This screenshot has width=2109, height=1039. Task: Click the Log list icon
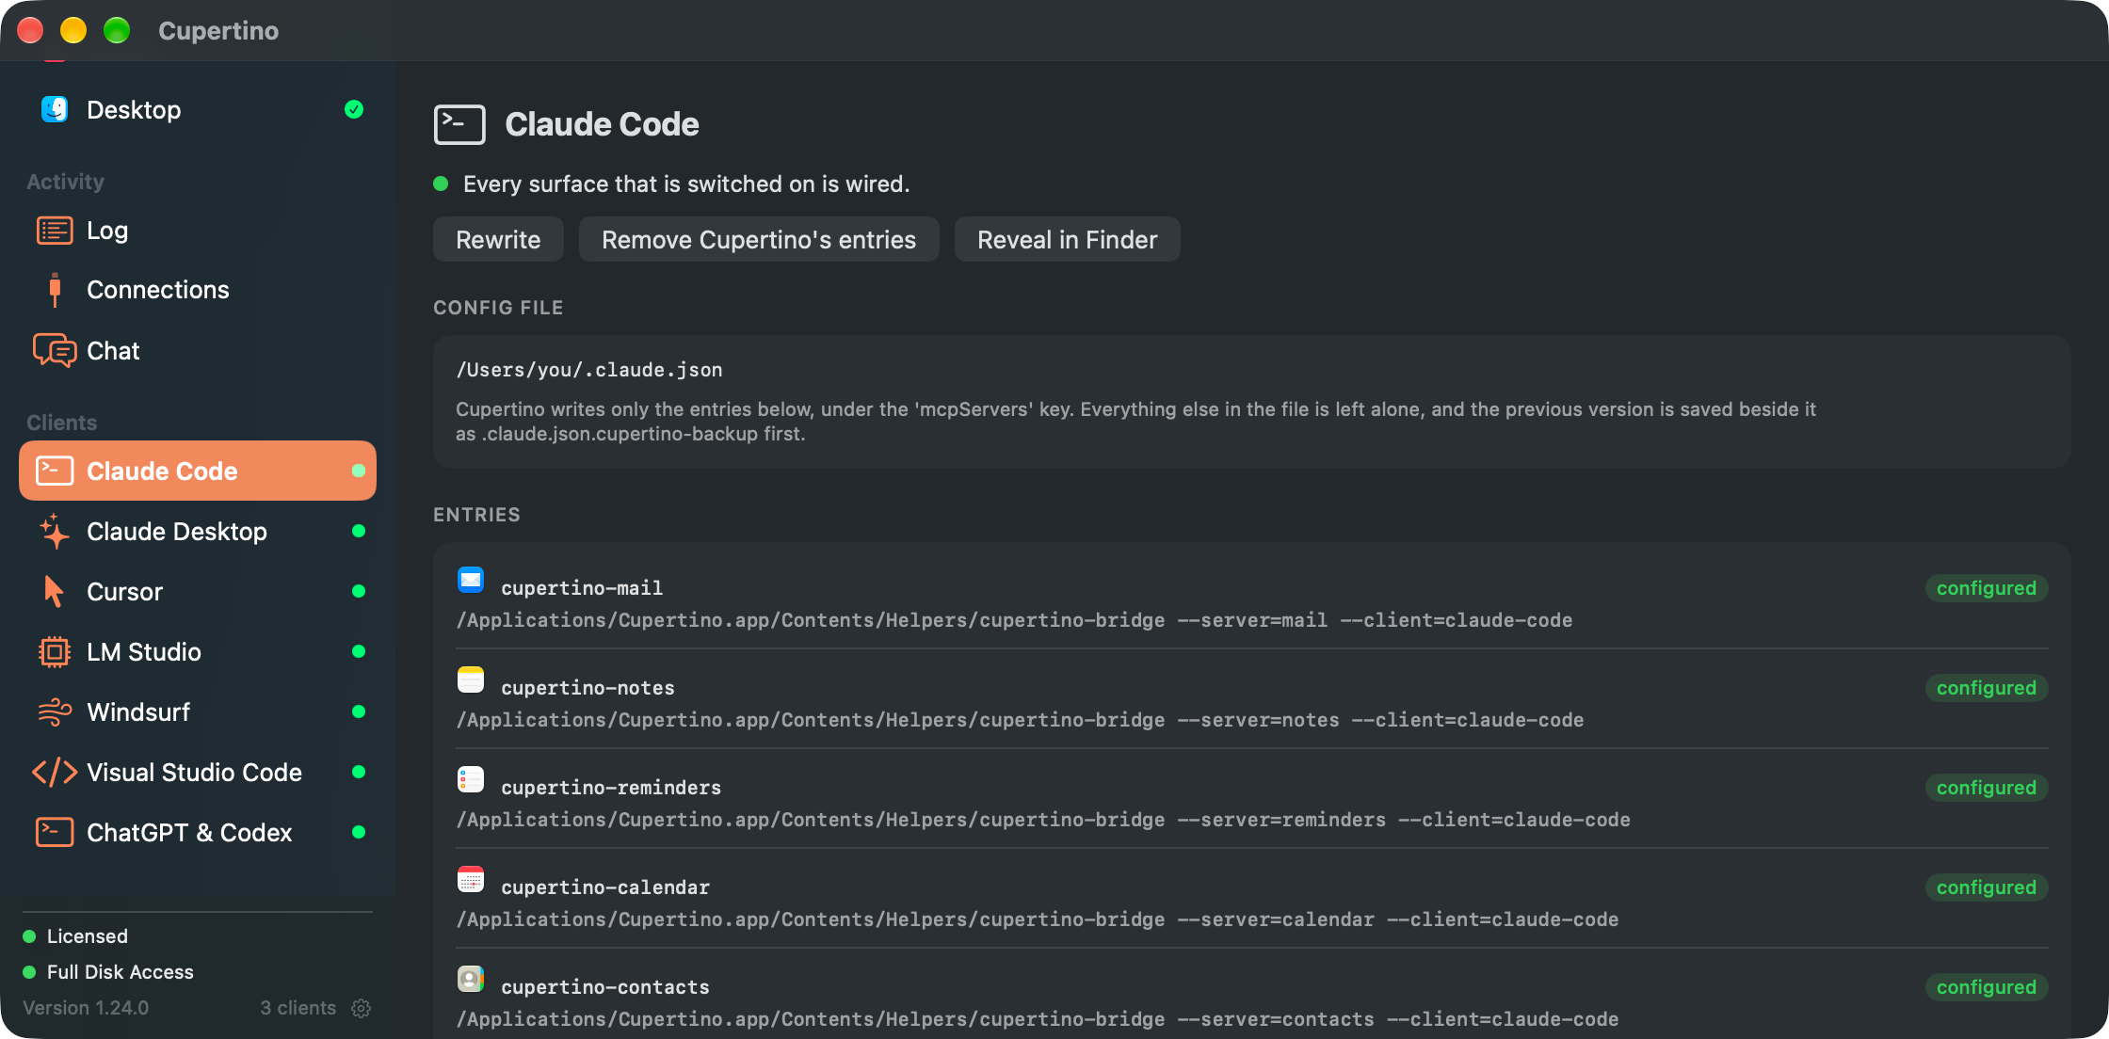point(55,231)
